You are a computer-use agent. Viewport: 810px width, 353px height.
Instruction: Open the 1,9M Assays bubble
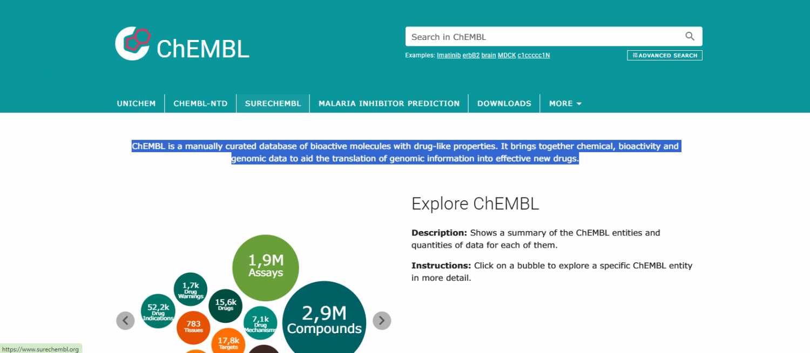(x=265, y=267)
